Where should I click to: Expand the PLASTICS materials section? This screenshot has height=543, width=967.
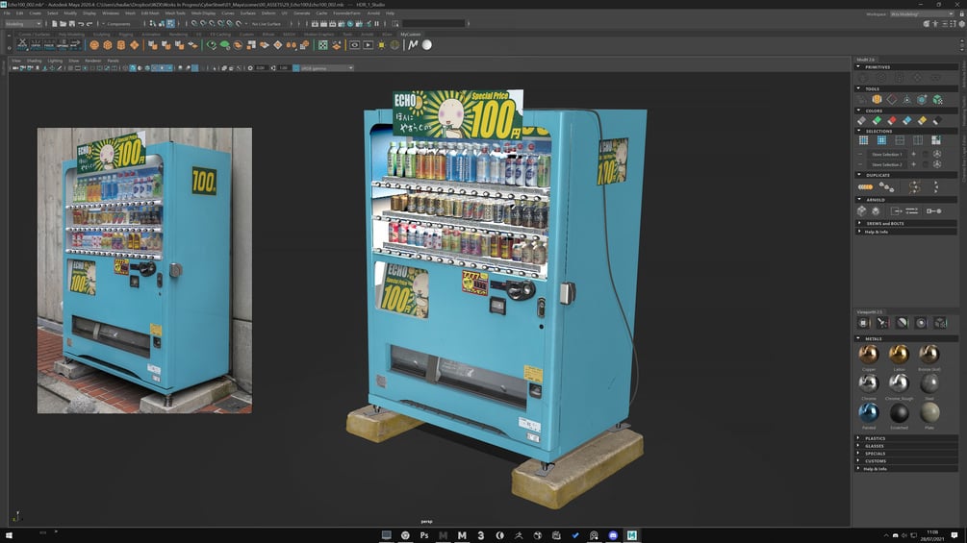tap(875, 438)
